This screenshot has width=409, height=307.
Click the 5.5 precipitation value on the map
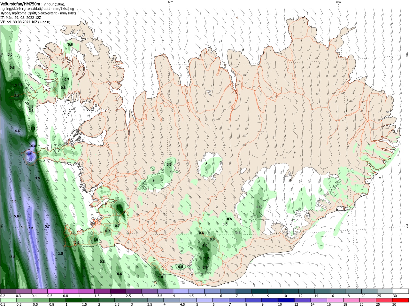click(14, 201)
